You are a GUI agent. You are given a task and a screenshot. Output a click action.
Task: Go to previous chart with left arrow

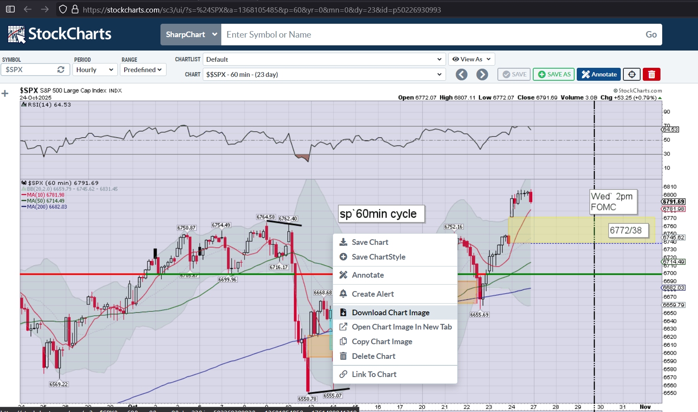coord(462,75)
